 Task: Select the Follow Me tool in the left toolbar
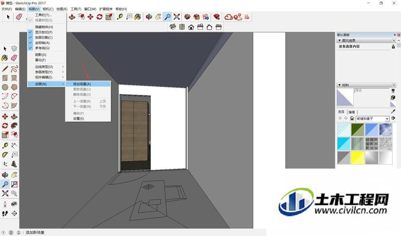click(14, 125)
